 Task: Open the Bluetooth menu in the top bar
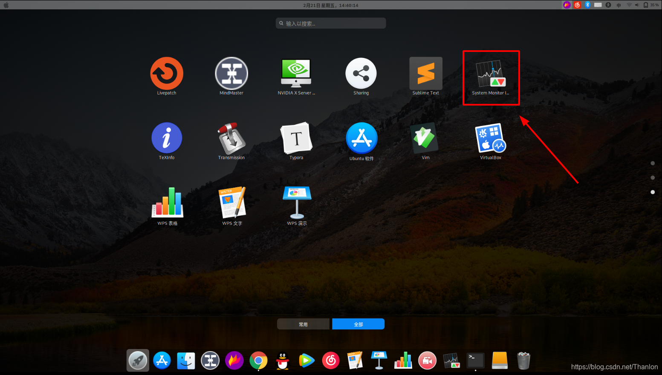(x=588, y=5)
